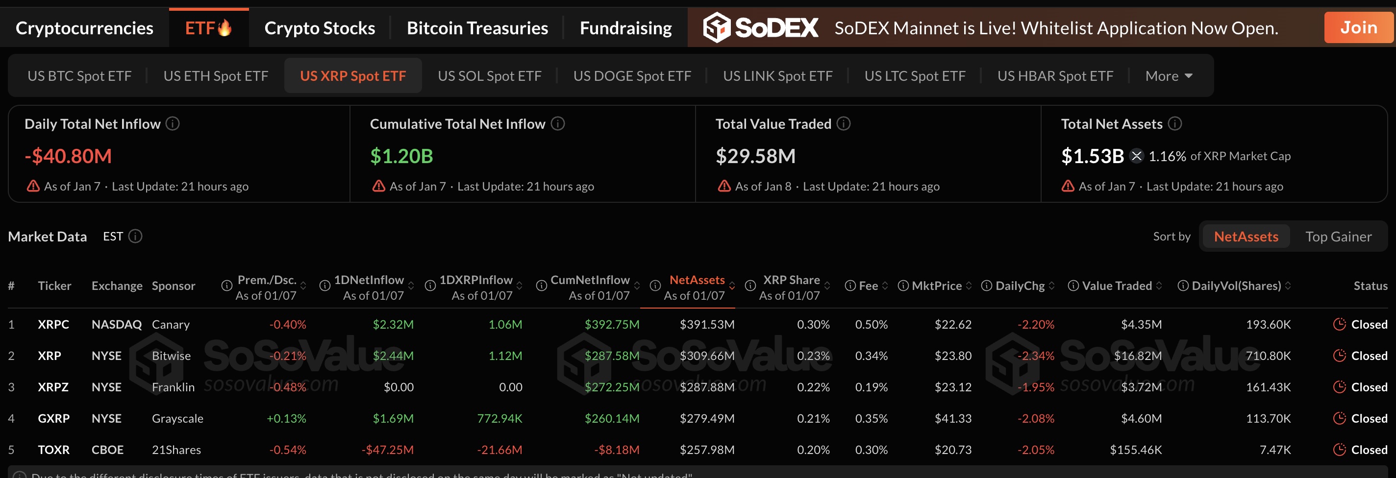
Task: Click info icon next to Cumulative Total Net Inflow
Action: pos(558,124)
